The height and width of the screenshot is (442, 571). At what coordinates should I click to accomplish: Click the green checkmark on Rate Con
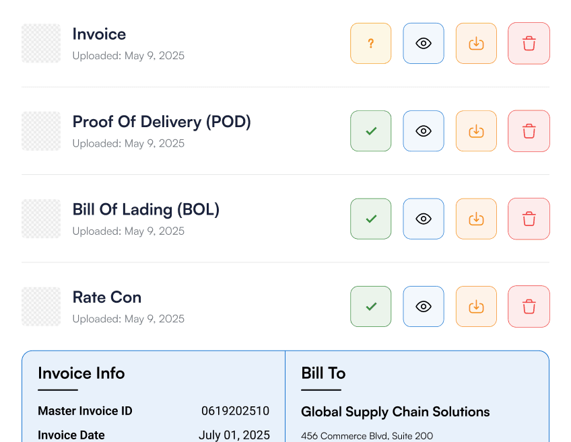370,306
